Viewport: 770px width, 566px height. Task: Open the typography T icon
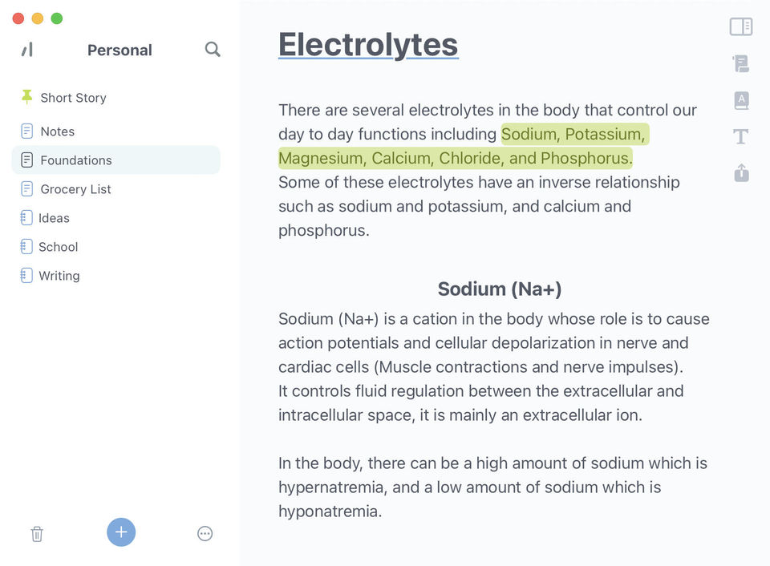pyautogui.click(x=741, y=136)
